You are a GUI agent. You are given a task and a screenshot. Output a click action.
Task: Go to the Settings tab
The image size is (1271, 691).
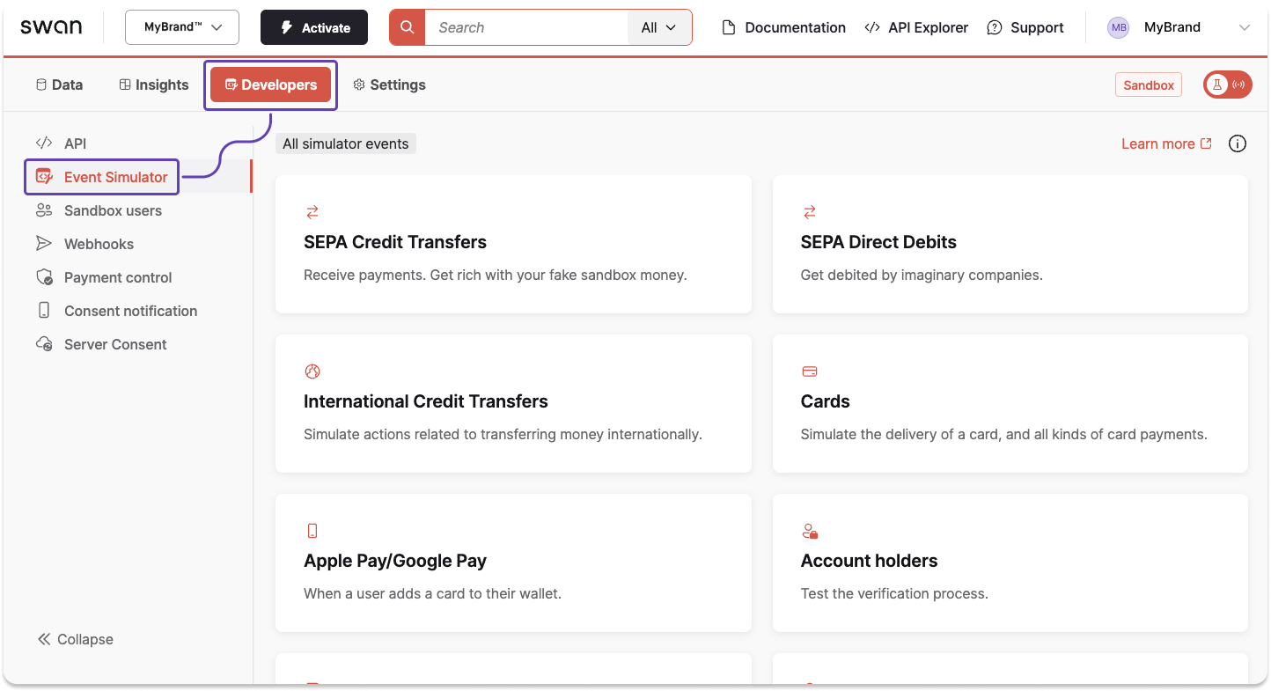click(x=389, y=85)
